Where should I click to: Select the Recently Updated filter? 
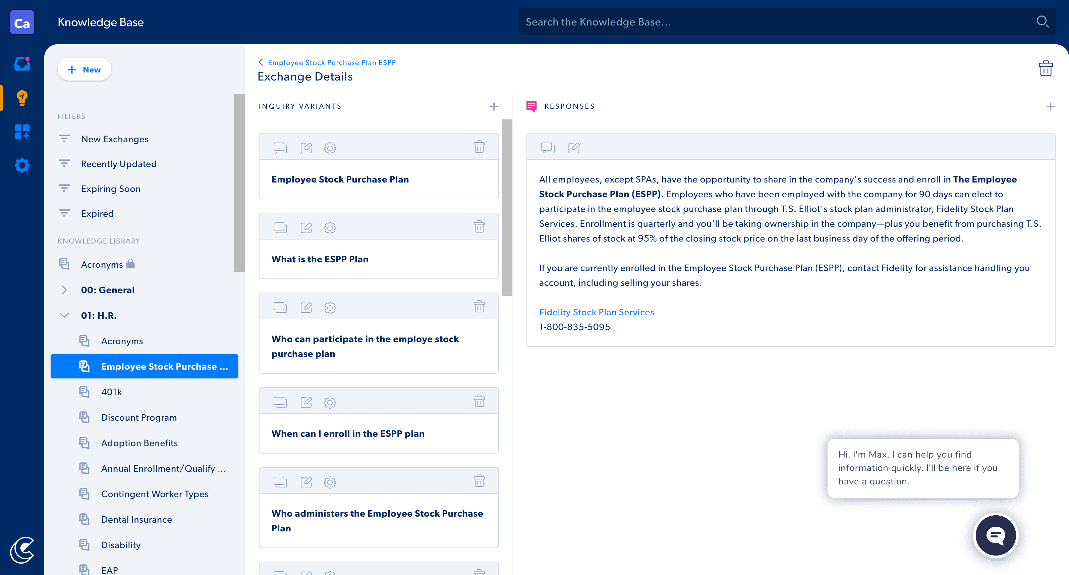[119, 164]
